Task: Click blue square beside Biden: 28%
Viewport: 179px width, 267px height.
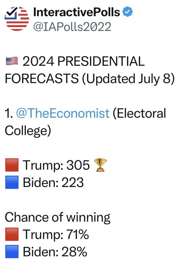Action: coord(12,252)
